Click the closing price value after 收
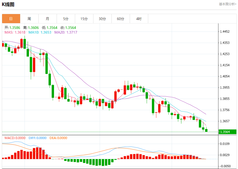Screen dimensions: 238x169 [70, 28]
